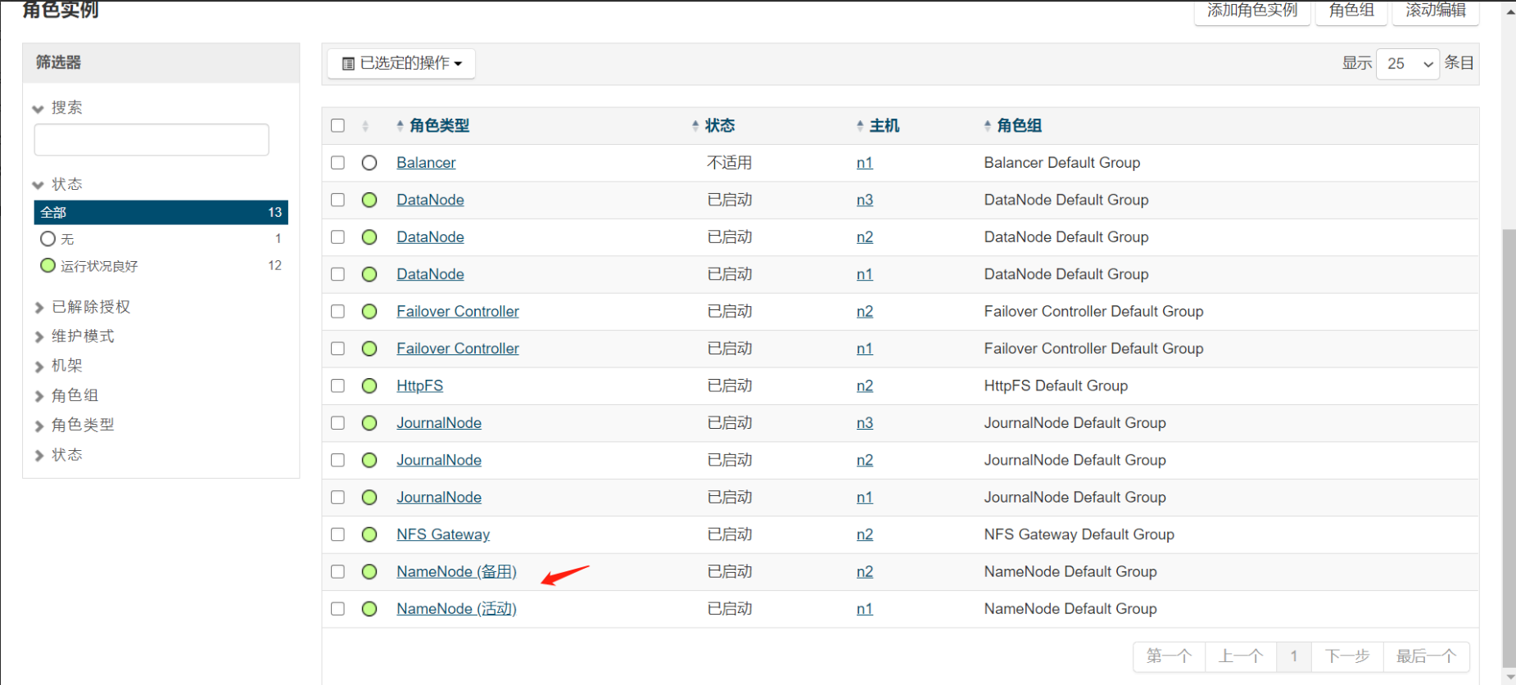Check the Failover Controller n2 row checkbox
The height and width of the screenshot is (685, 1516).
tap(337, 311)
